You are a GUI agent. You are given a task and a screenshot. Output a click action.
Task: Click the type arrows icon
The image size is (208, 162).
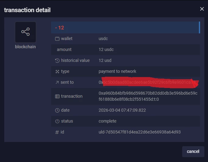coord(57,72)
